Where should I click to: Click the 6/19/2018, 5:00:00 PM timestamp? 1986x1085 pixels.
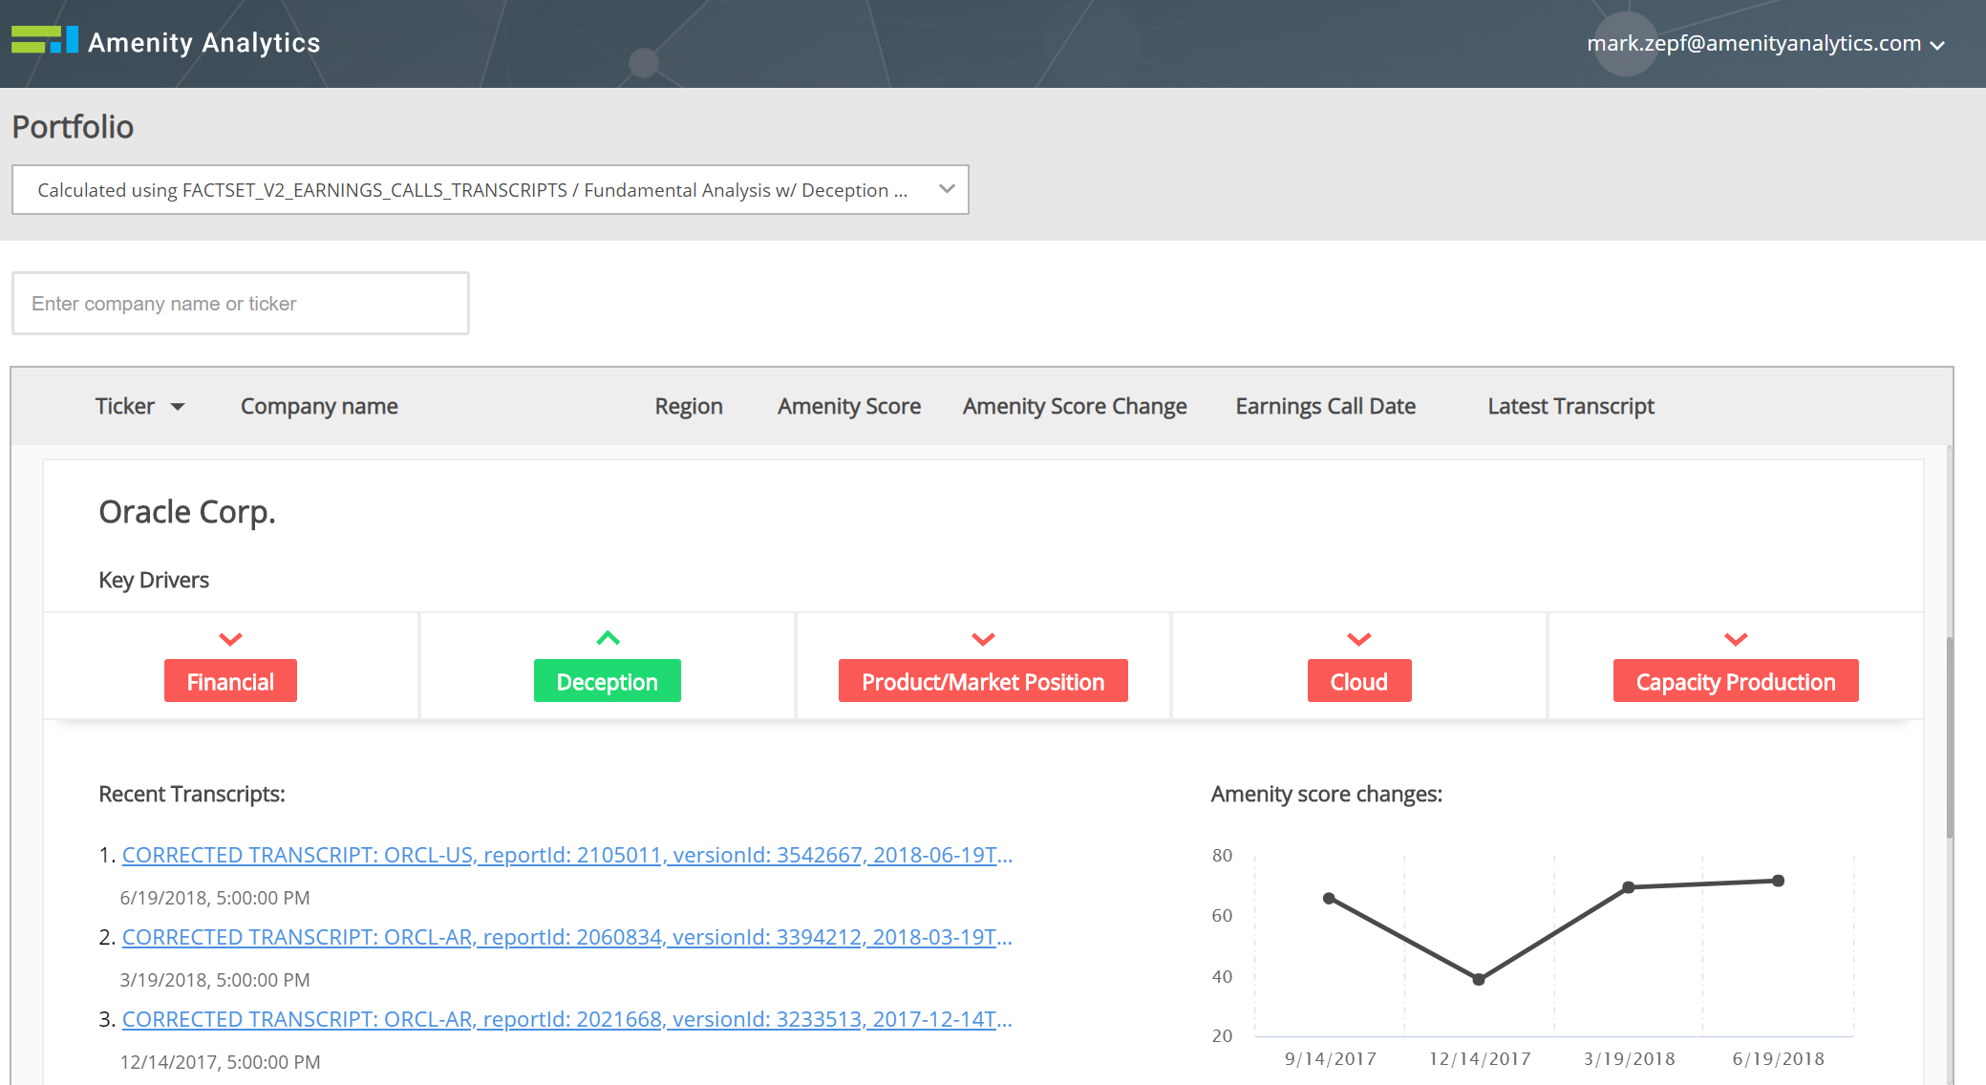[x=215, y=898]
